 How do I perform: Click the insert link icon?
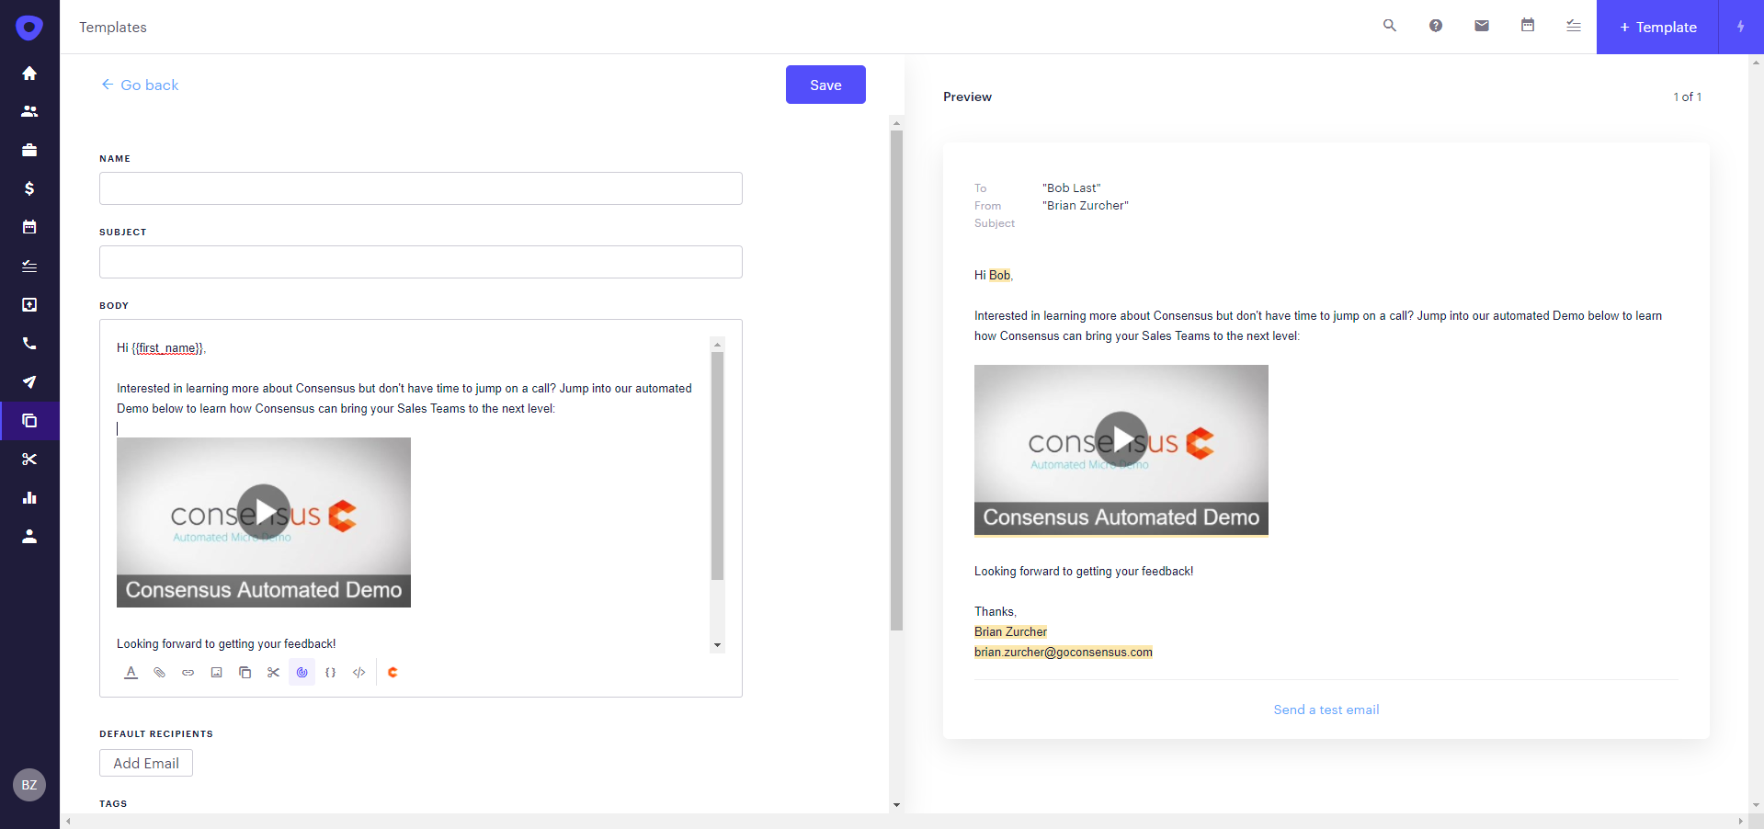coord(188,673)
